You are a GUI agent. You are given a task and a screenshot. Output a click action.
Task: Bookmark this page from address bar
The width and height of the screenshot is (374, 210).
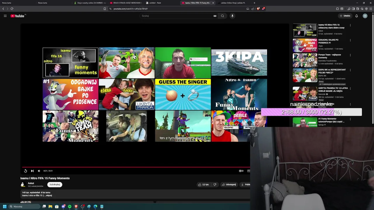click(x=105, y=9)
